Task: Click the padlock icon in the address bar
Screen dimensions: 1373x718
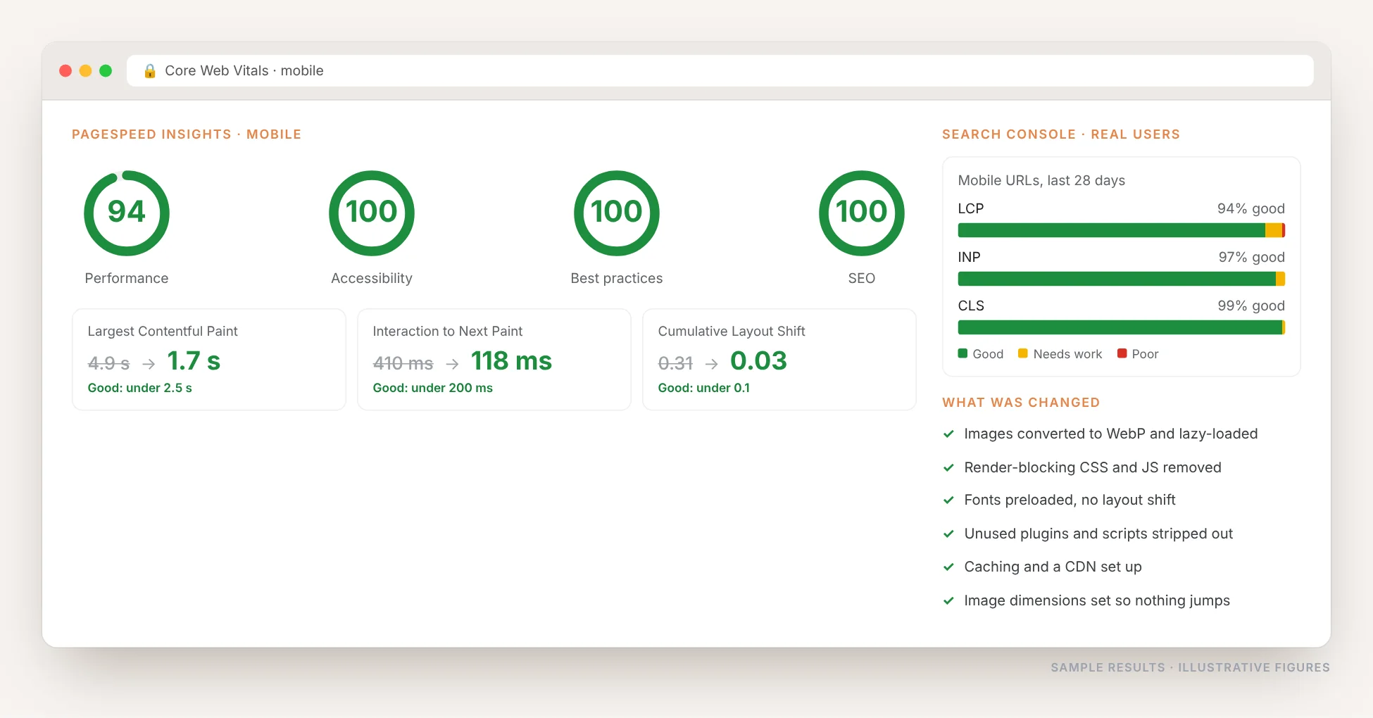Action: point(150,71)
